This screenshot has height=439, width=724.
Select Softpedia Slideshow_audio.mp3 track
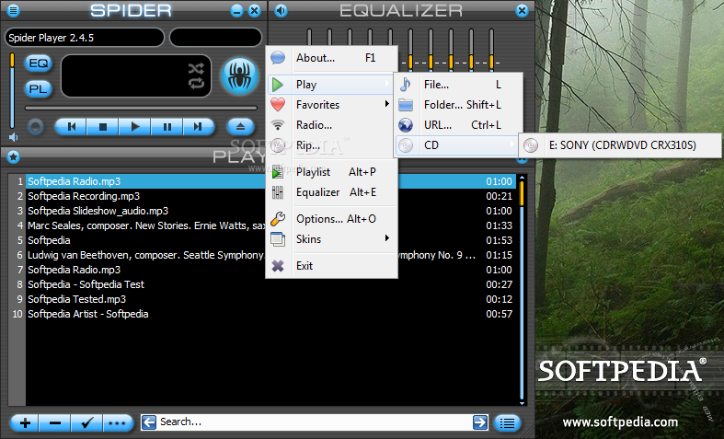point(270,211)
